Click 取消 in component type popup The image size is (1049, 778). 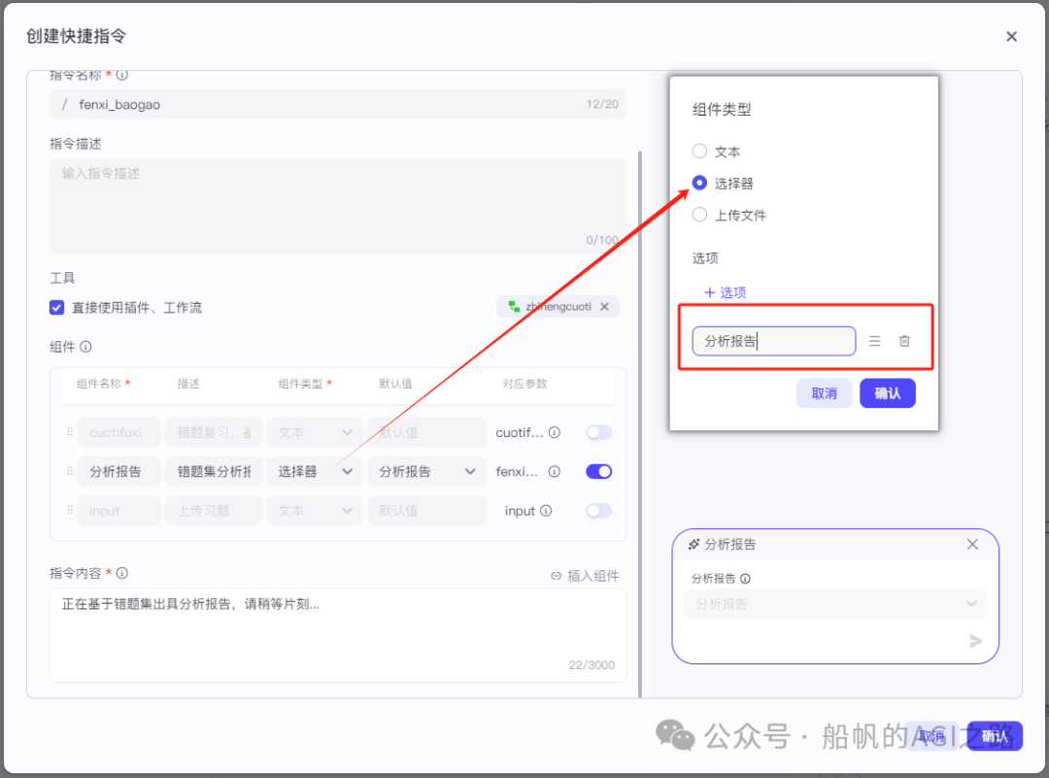point(825,393)
